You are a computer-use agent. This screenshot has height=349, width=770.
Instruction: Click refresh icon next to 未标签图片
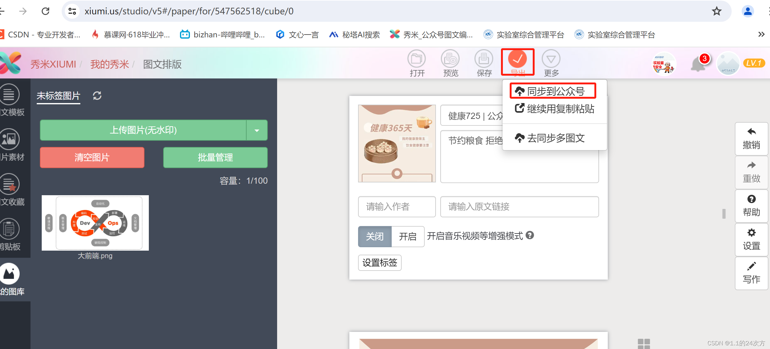pyautogui.click(x=97, y=96)
